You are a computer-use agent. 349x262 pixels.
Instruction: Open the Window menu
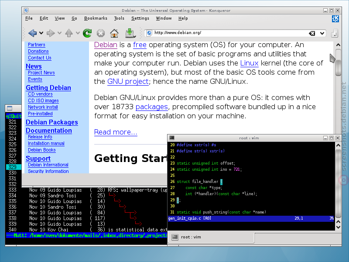164,18
